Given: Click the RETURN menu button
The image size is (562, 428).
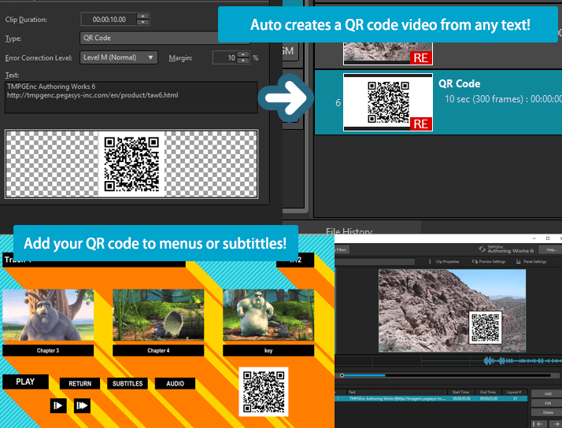Looking at the screenshot, I should 80,384.
